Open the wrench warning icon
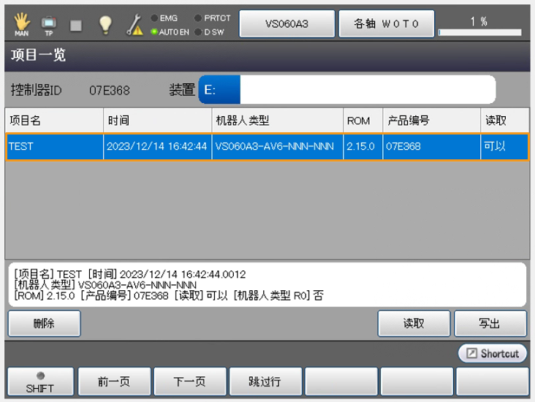The image size is (535, 402). coord(134,25)
